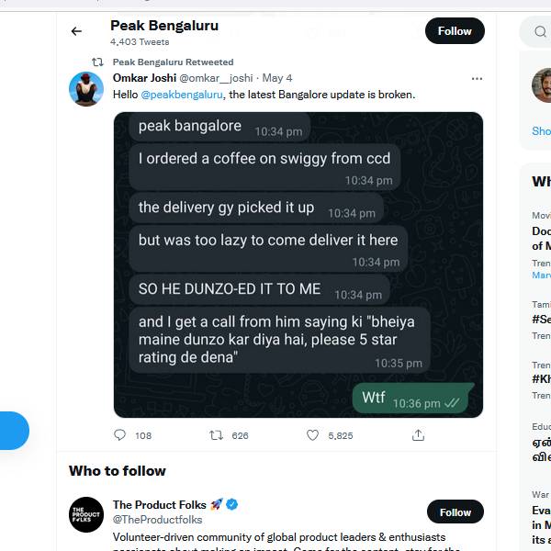Screen dimensions: 551x551
Task: Open the May 4 tweet timestamp
Action: point(277,78)
